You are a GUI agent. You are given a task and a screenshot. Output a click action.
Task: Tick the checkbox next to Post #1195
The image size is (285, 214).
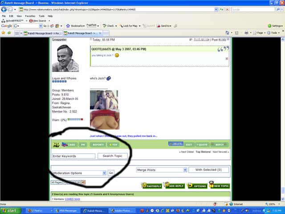pos(228,40)
